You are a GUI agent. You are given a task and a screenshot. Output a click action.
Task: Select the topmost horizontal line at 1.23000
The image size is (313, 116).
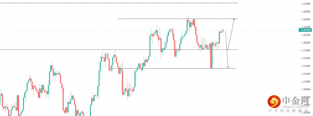click(116, 3)
